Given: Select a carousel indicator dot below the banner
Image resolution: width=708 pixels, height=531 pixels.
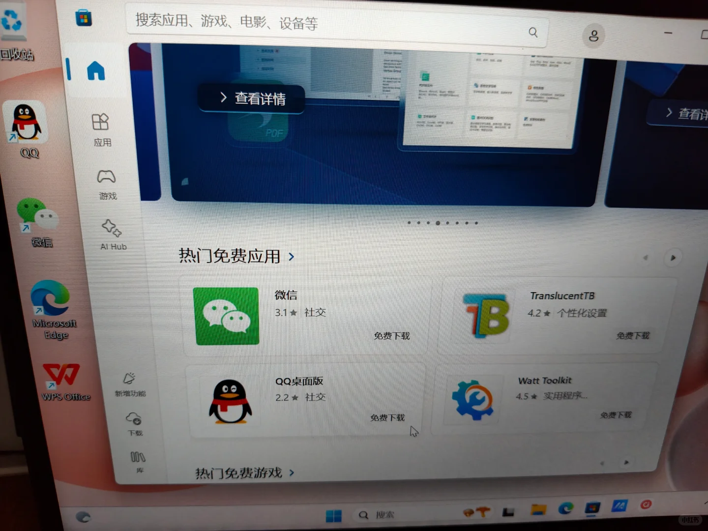Looking at the screenshot, I should [x=438, y=223].
